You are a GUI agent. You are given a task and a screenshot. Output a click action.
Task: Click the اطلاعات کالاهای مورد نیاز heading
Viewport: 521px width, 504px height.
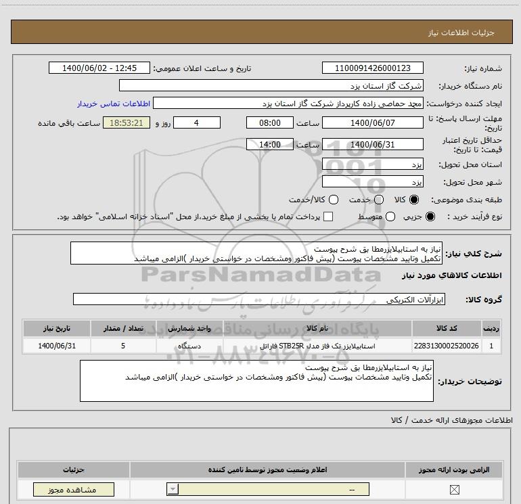pyautogui.click(x=451, y=275)
